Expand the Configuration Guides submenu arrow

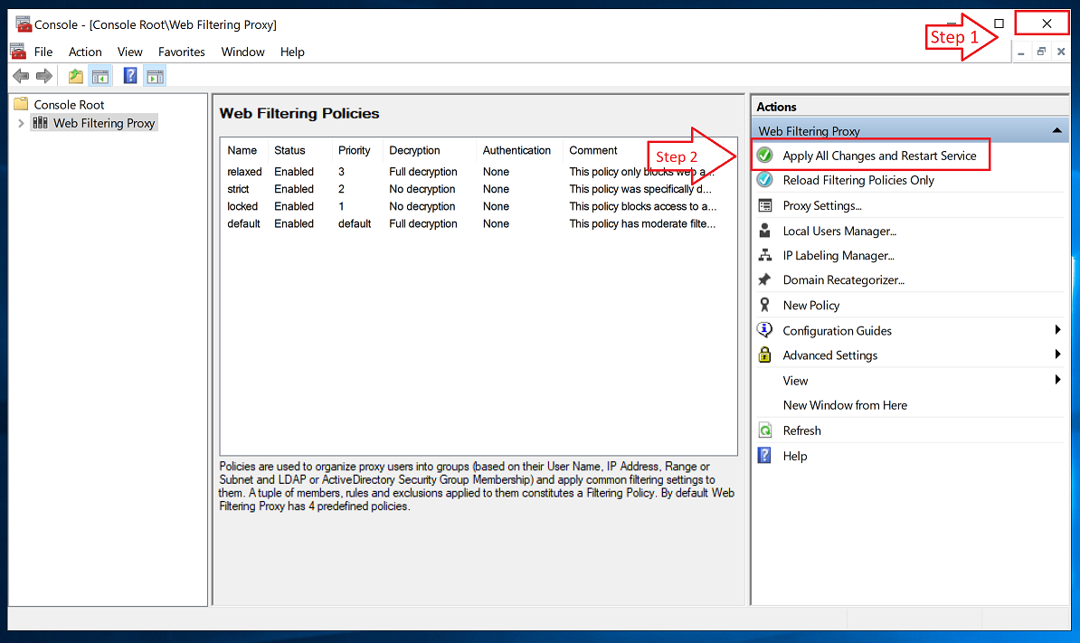(x=1057, y=330)
